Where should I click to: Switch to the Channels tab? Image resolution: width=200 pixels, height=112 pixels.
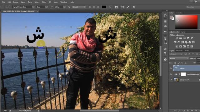point(179,51)
